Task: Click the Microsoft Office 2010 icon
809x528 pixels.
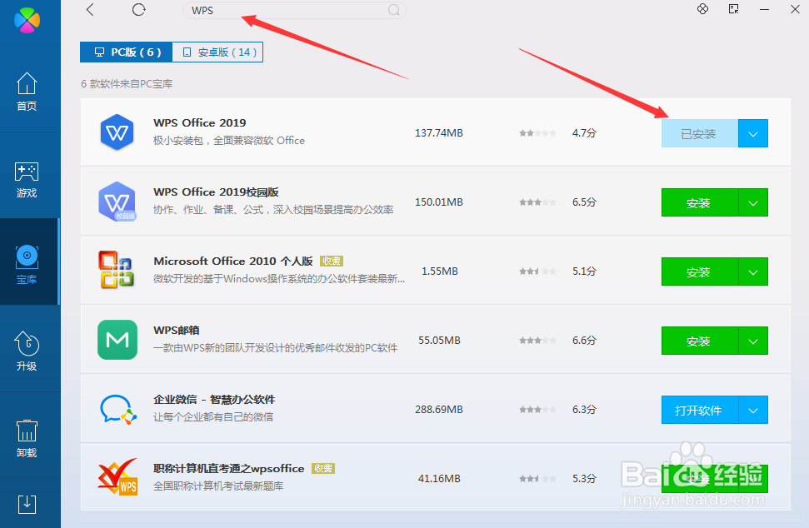Action: coord(116,269)
